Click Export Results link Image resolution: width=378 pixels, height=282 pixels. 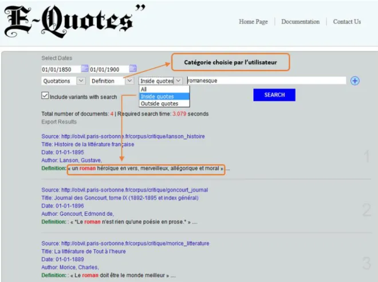[x=59, y=122]
